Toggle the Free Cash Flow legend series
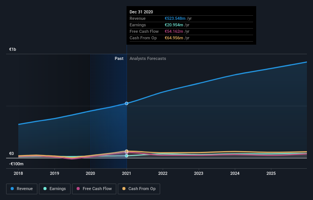 click(94, 189)
